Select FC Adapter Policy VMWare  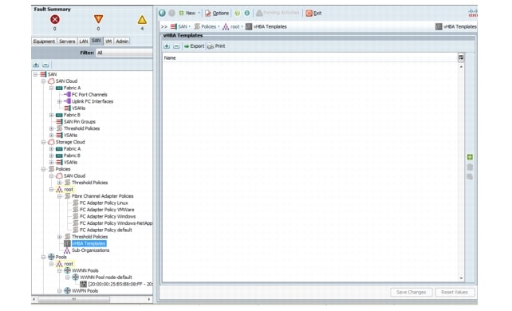pos(107,210)
